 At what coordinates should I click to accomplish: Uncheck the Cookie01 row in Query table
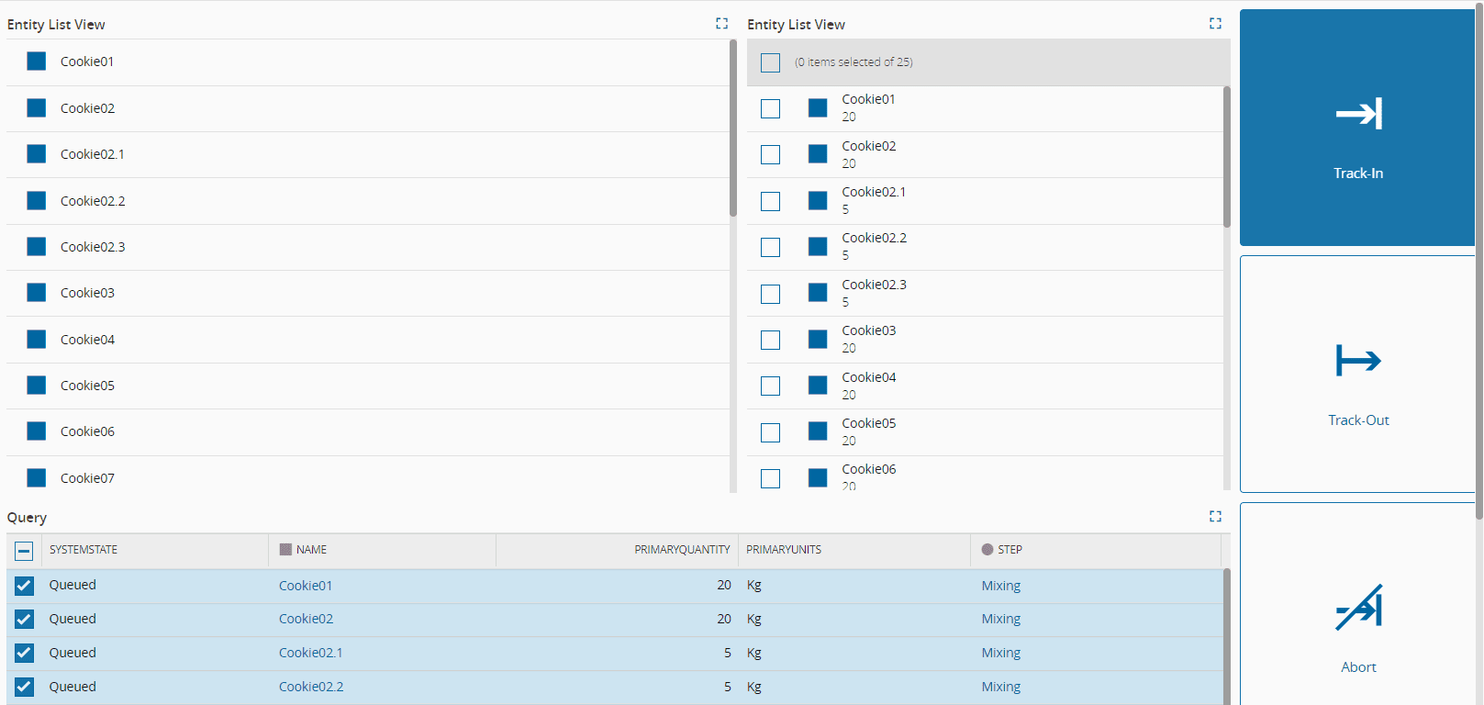click(x=25, y=586)
